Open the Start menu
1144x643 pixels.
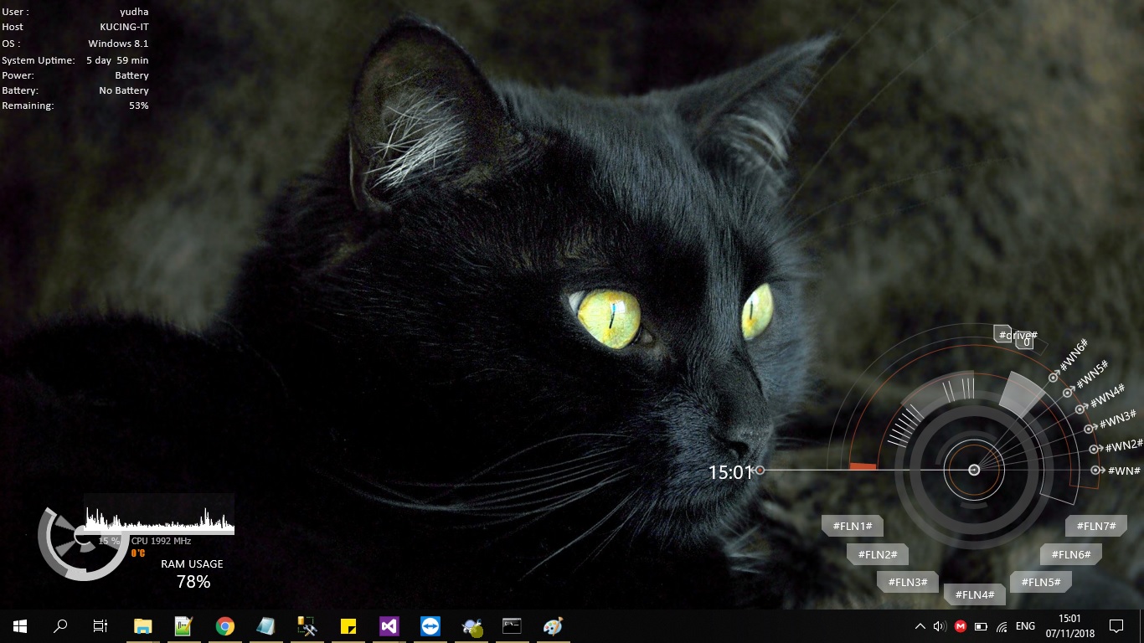(18, 625)
